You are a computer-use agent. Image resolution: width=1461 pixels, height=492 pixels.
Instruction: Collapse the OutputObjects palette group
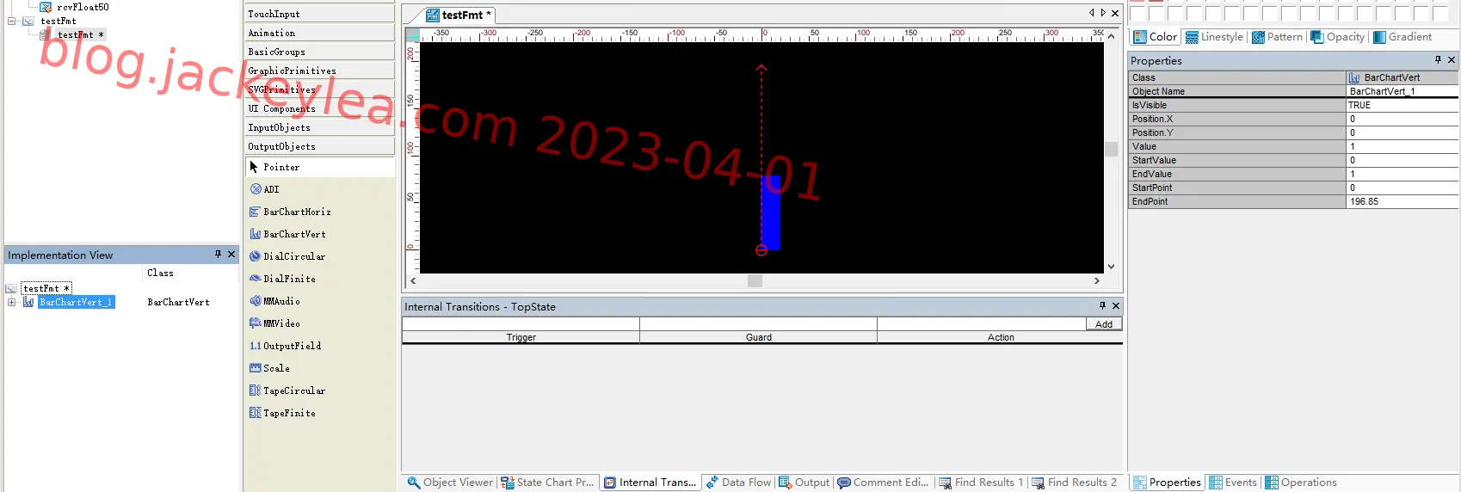coord(319,146)
